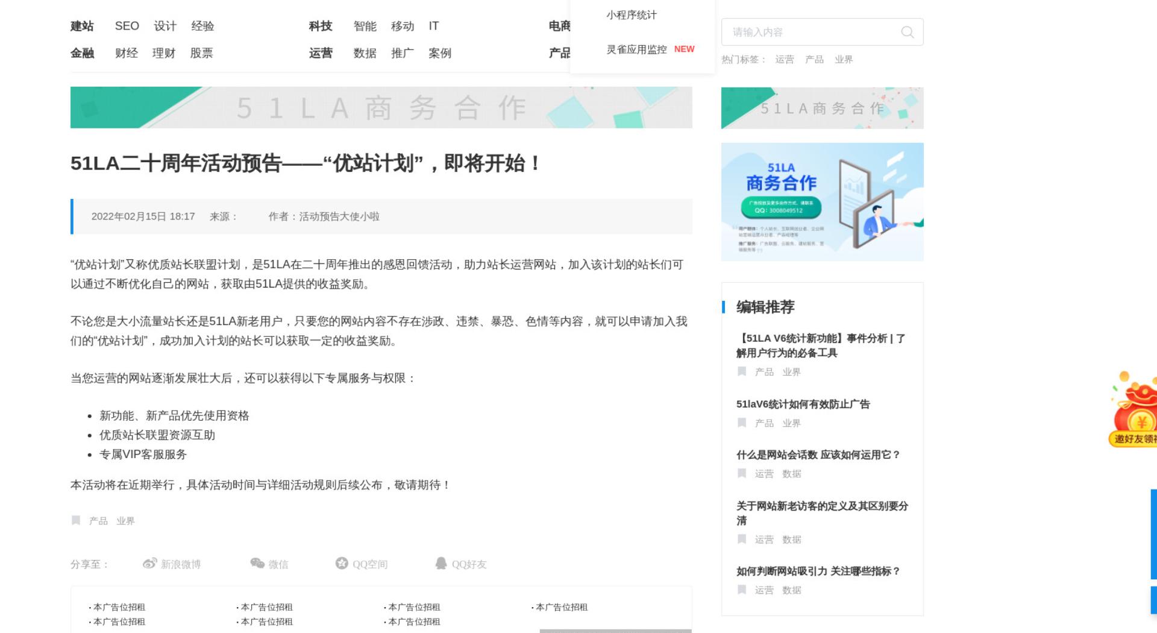Click hot tag 业界 under search box

pyautogui.click(x=844, y=59)
